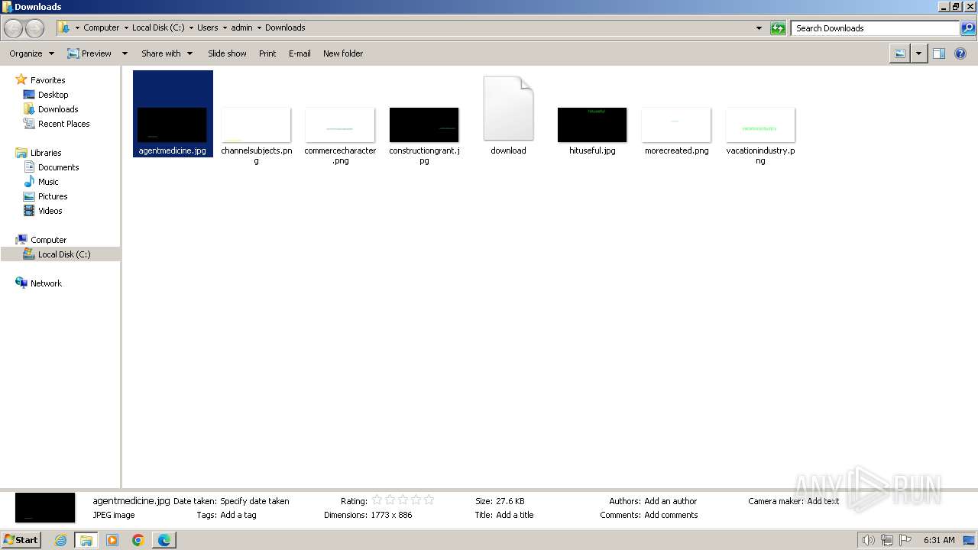Click Users in the address breadcrumb

(208, 27)
